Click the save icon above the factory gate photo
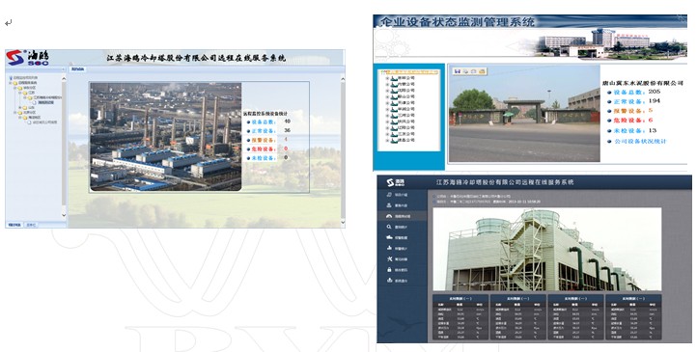The image size is (697, 352). tap(457, 71)
